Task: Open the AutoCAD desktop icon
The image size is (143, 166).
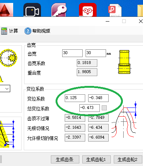Action: click(7, 10)
